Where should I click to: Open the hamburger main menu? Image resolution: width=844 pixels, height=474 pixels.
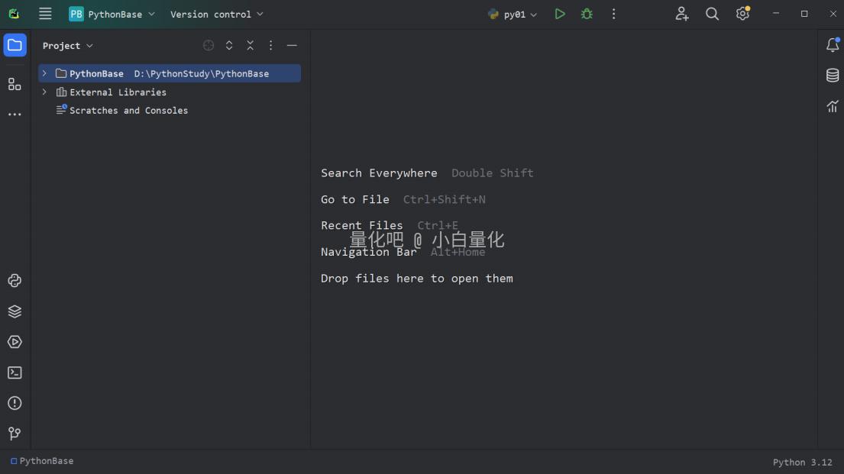(x=45, y=14)
